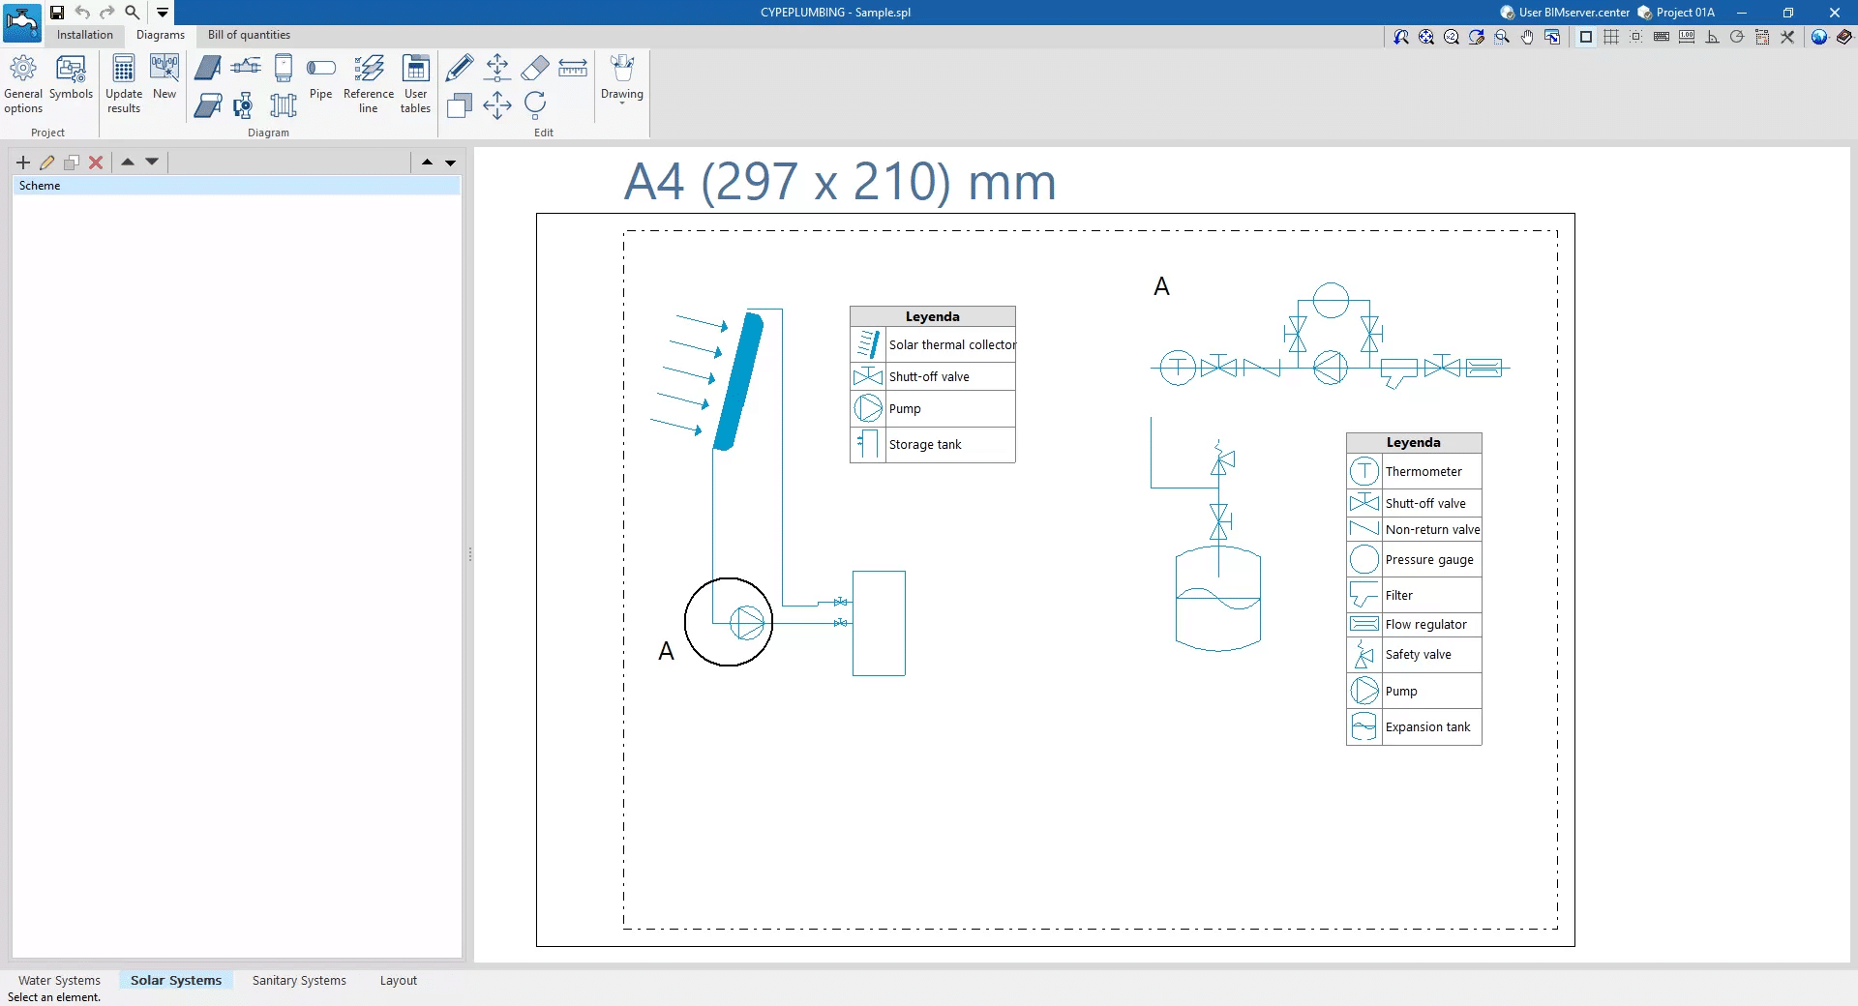Go to Sanitary Systems bottom tab
1858x1006 pixels.
(299, 980)
